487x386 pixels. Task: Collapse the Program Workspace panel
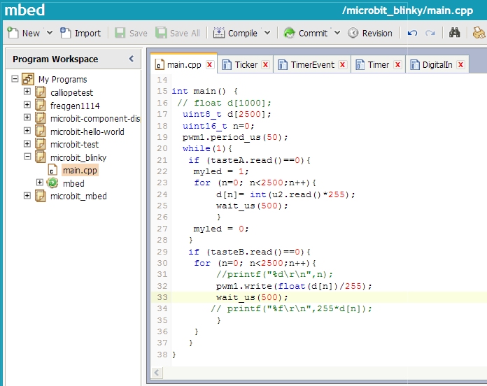point(131,59)
